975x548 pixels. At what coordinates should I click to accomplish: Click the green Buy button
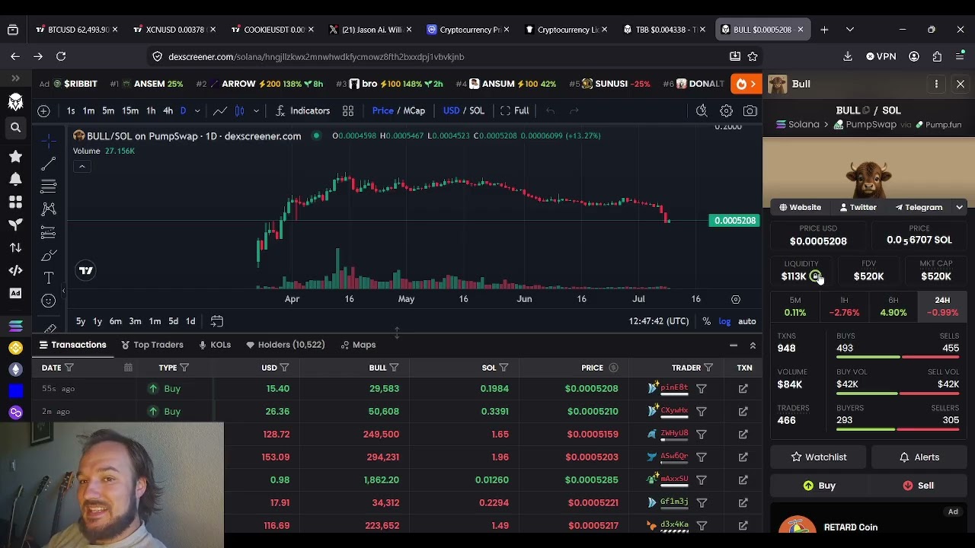point(819,485)
